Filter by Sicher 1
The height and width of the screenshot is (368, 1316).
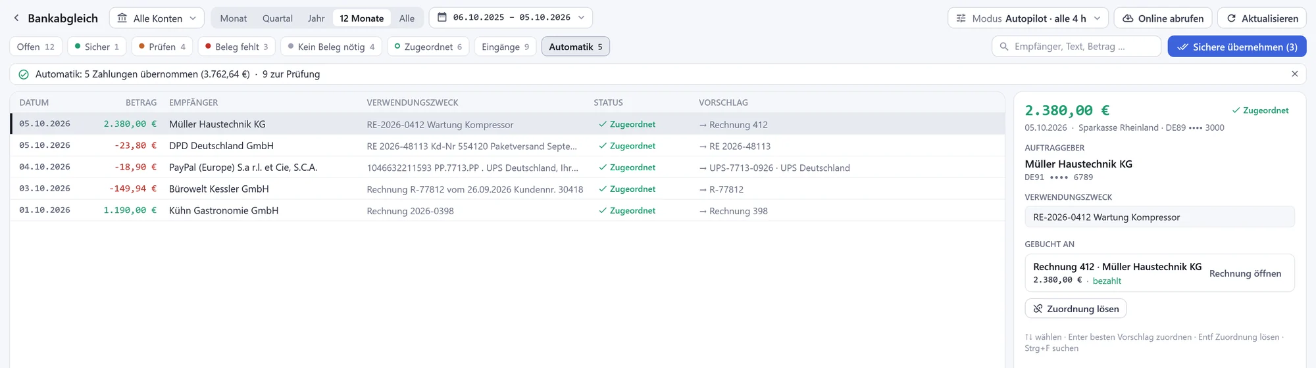(x=97, y=47)
